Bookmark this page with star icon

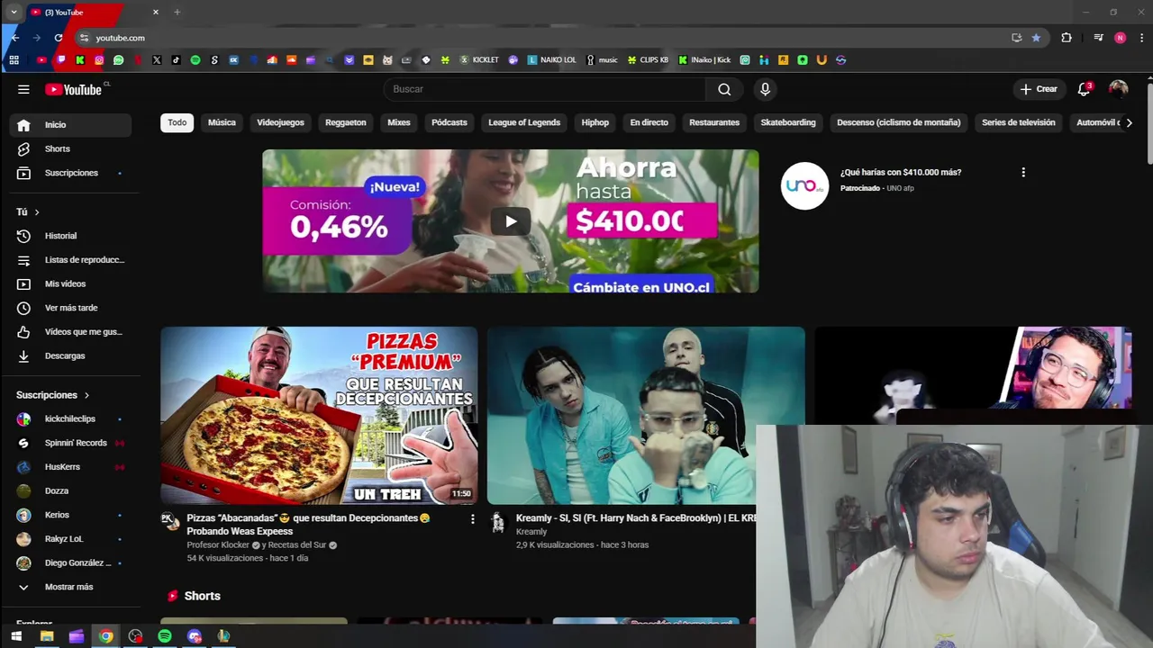pos(1036,38)
